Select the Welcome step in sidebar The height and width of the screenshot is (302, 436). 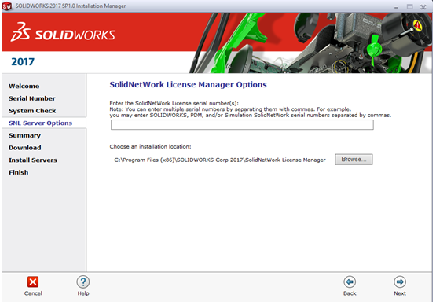pyautogui.click(x=24, y=86)
